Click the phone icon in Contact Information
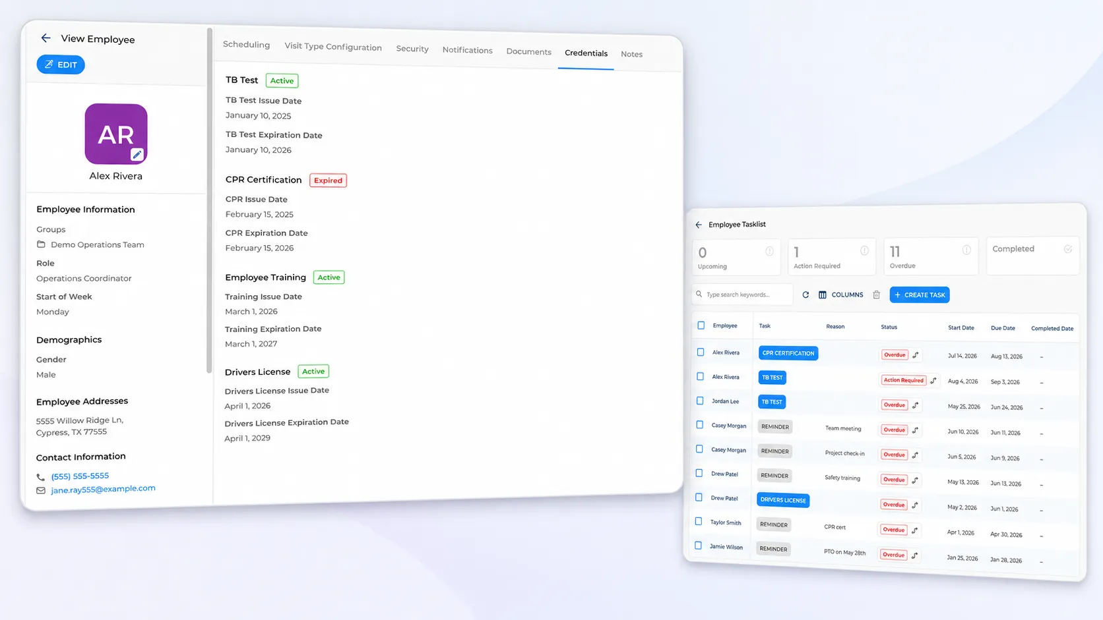 41,477
